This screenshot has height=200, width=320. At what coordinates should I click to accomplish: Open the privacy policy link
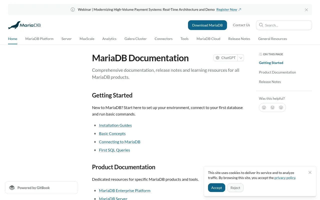tap(285, 178)
